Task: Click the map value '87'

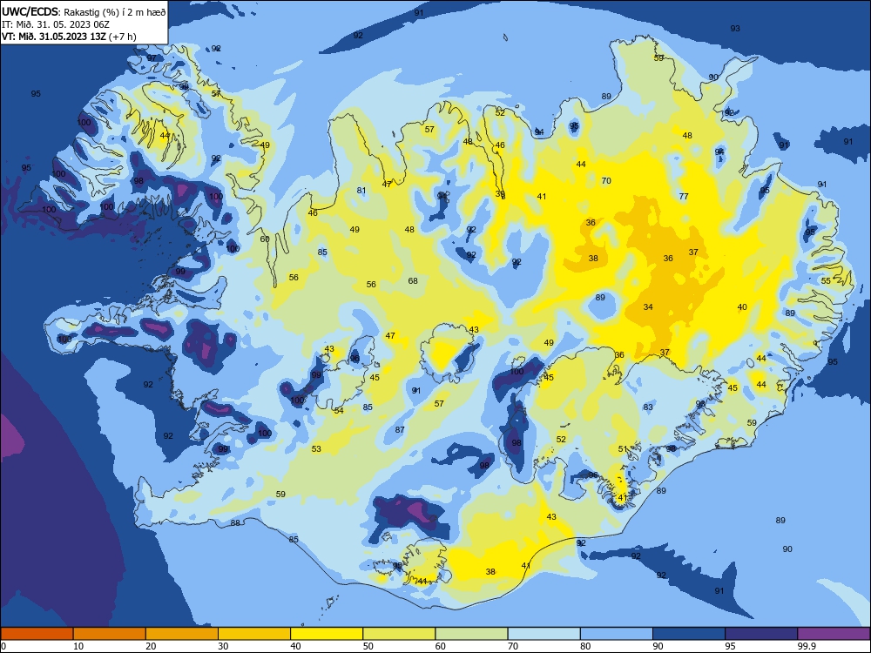Action: [x=400, y=430]
